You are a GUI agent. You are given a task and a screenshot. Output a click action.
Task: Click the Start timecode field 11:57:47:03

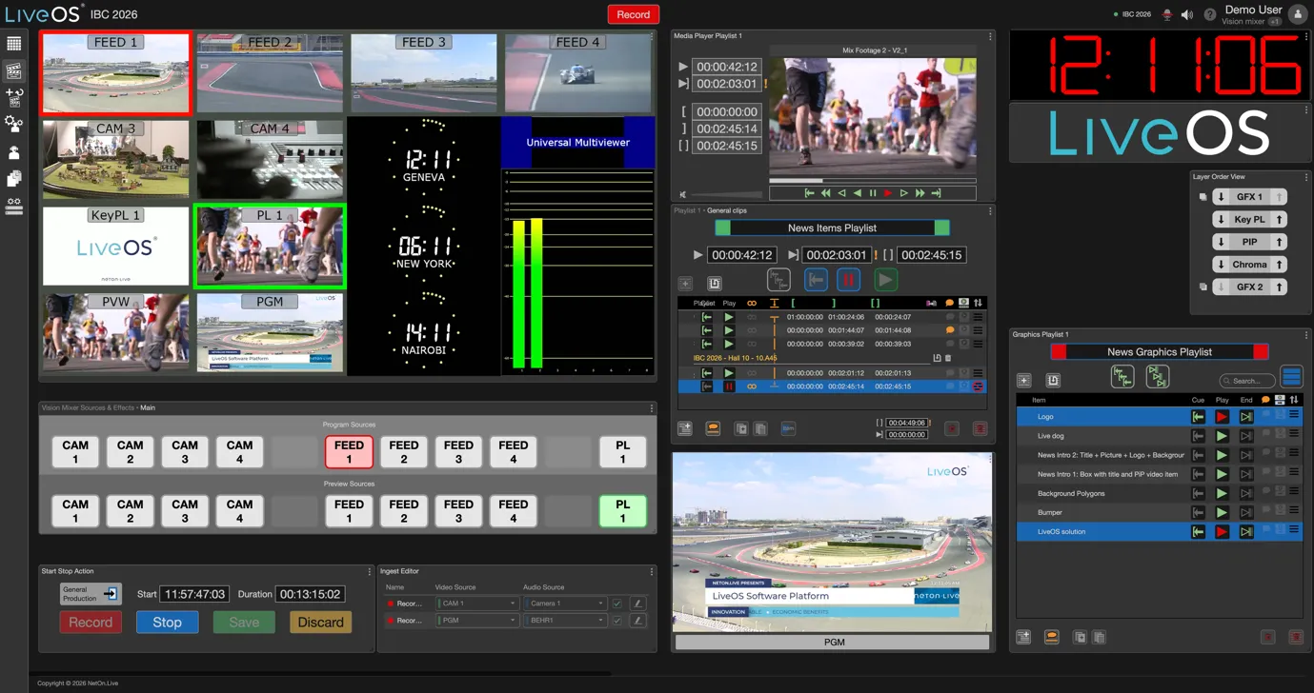tap(195, 594)
